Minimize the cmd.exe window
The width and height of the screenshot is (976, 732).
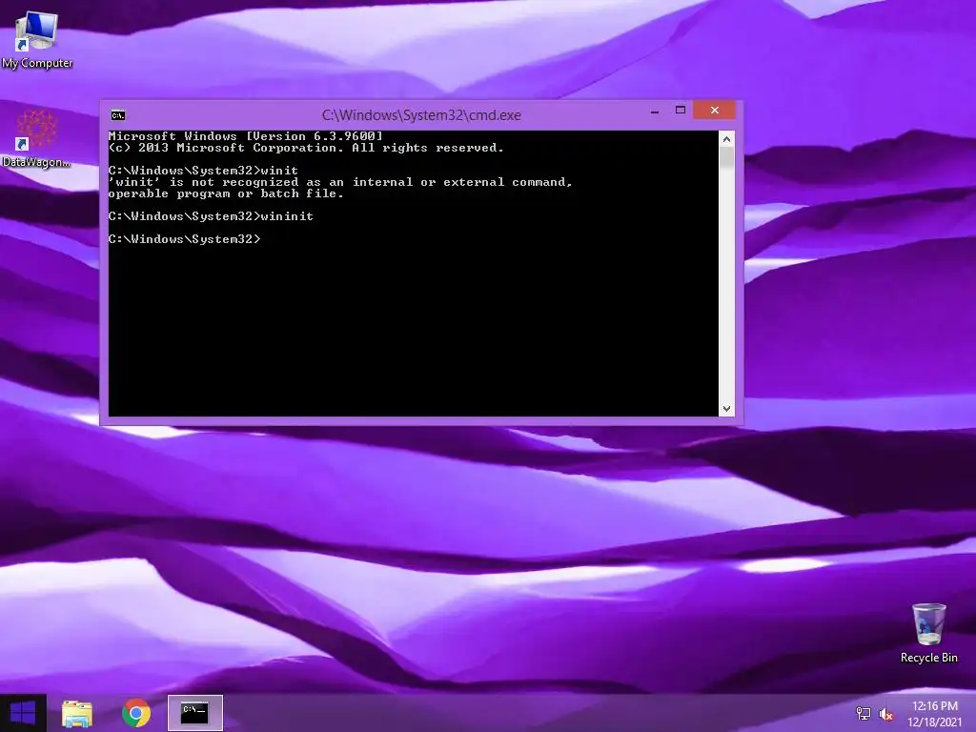coord(655,112)
